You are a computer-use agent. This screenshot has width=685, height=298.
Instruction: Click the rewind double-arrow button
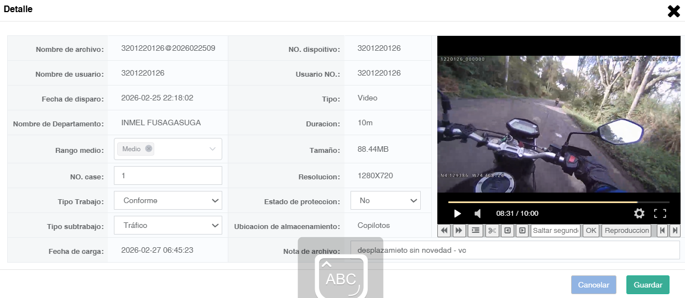coord(445,231)
